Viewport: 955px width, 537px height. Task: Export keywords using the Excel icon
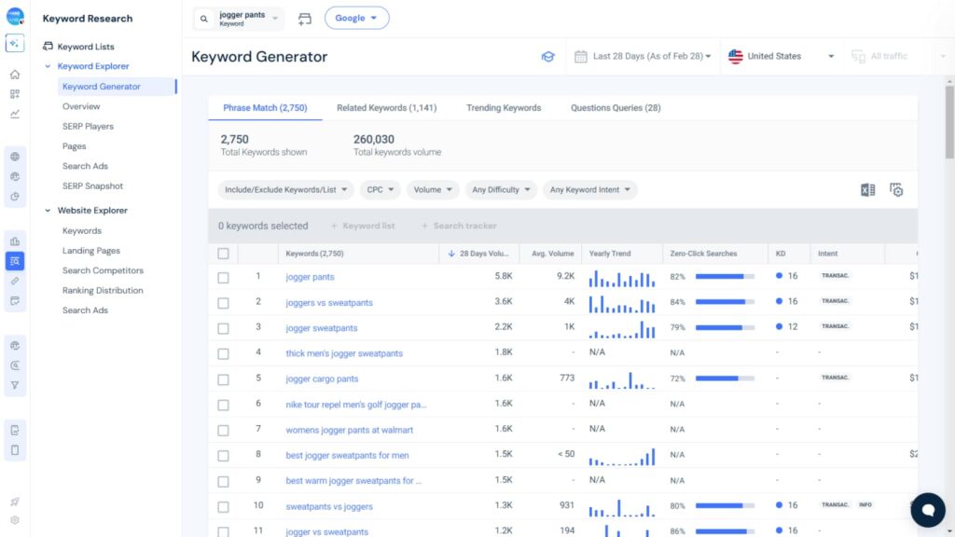pyautogui.click(x=867, y=189)
